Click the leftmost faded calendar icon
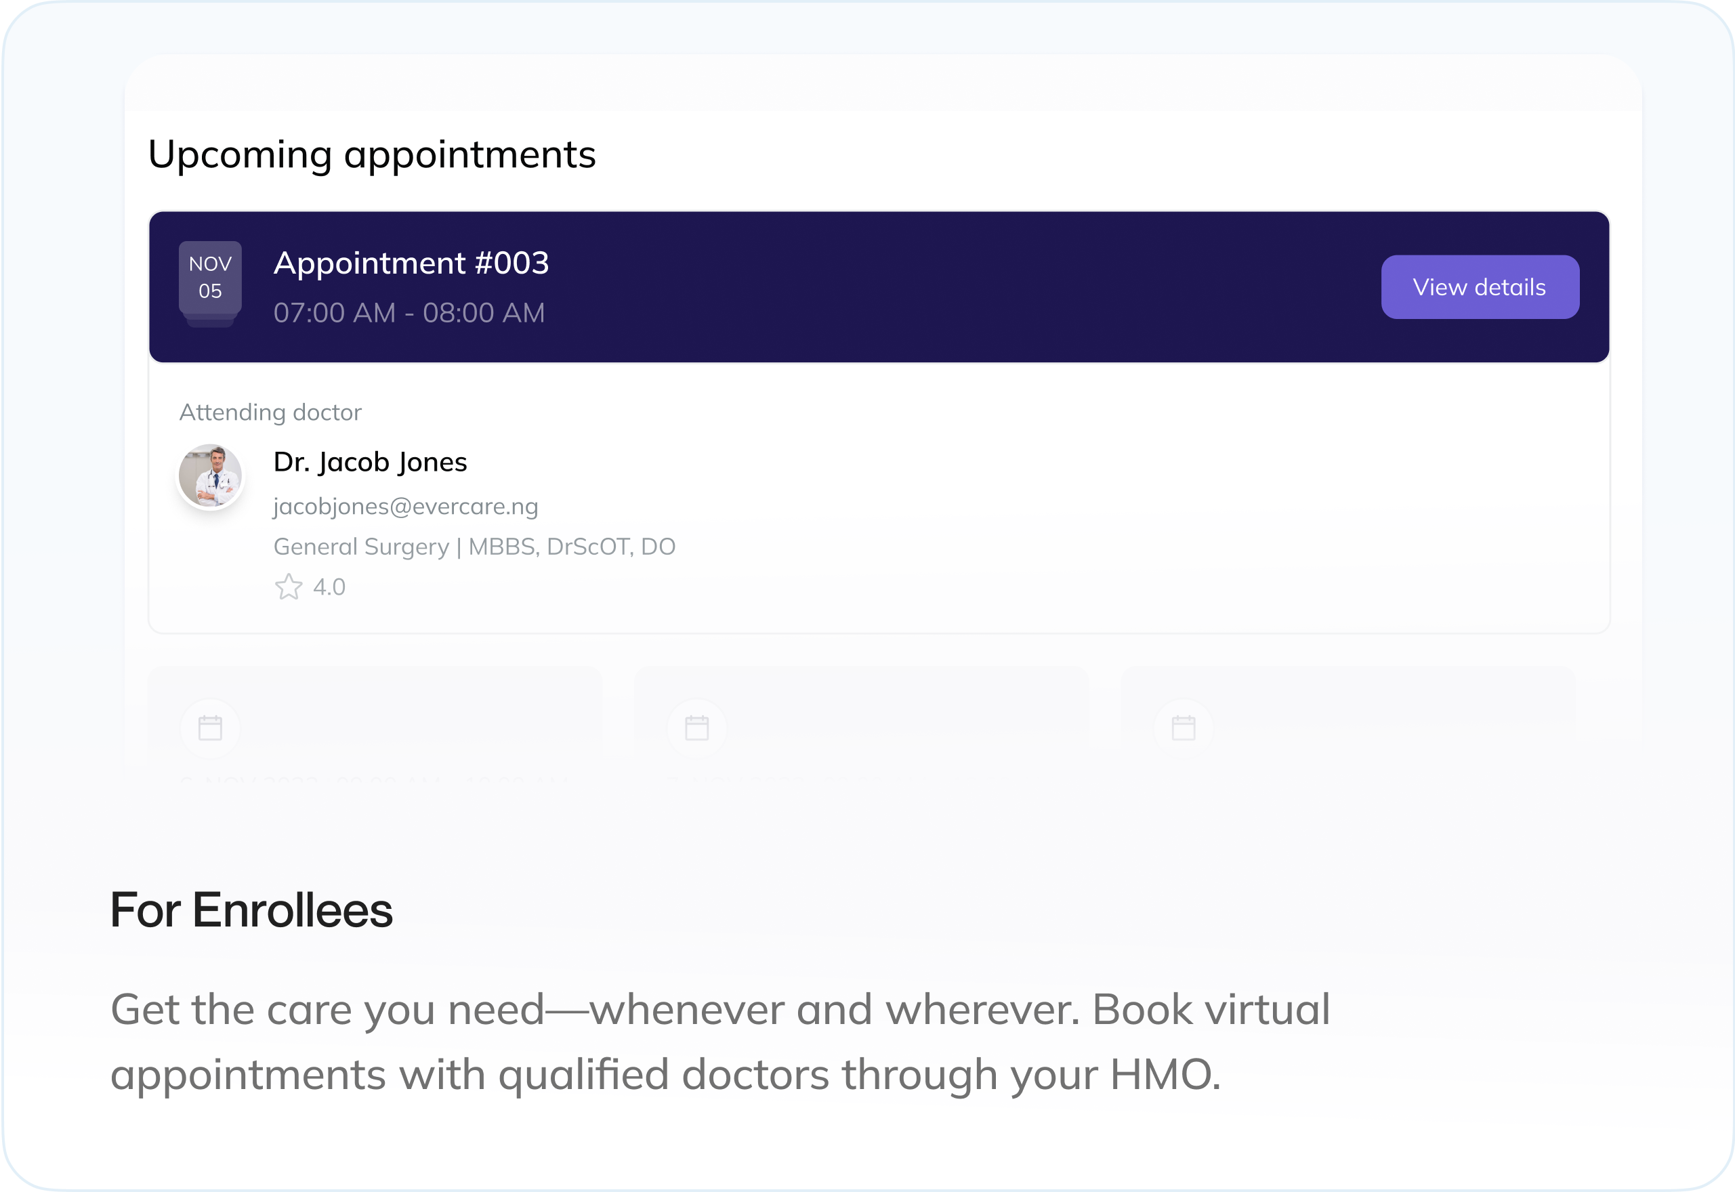The height and width of the screenshot is (1192, 1735). click(x=210, y=728)
